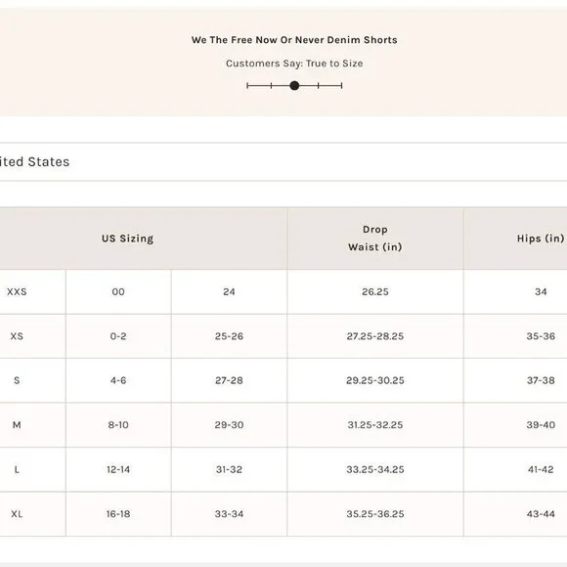The height and width of the screenshot is (567, 567).
Task: Click We The Free Now Or Never title
Action: (x=294, y=40)
